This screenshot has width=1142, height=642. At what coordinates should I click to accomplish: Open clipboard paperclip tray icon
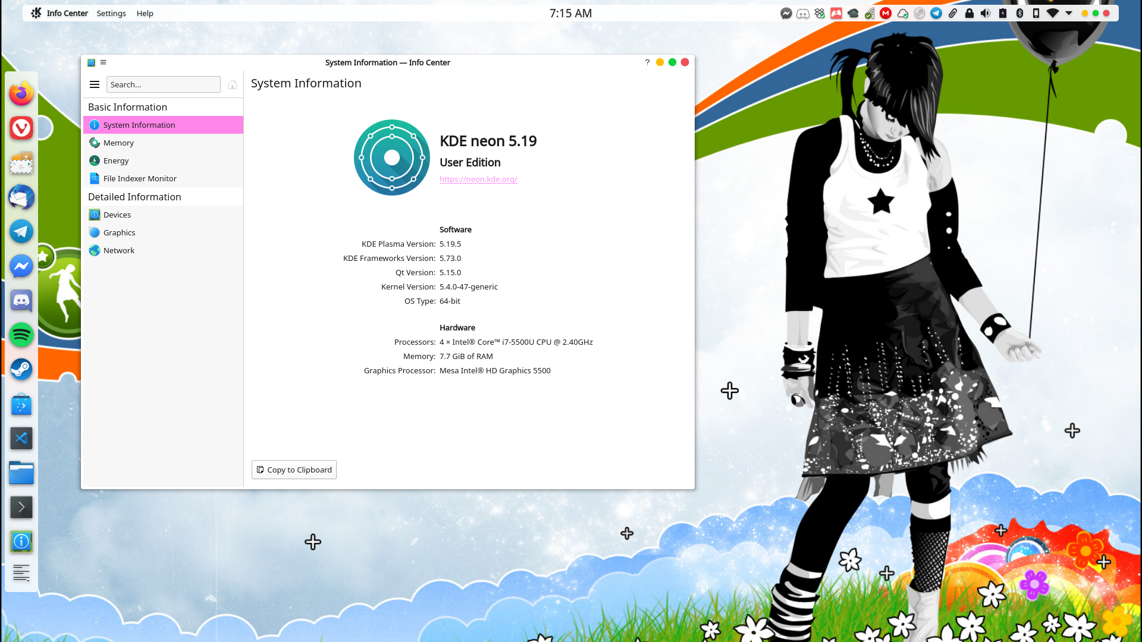pos(953,13)
